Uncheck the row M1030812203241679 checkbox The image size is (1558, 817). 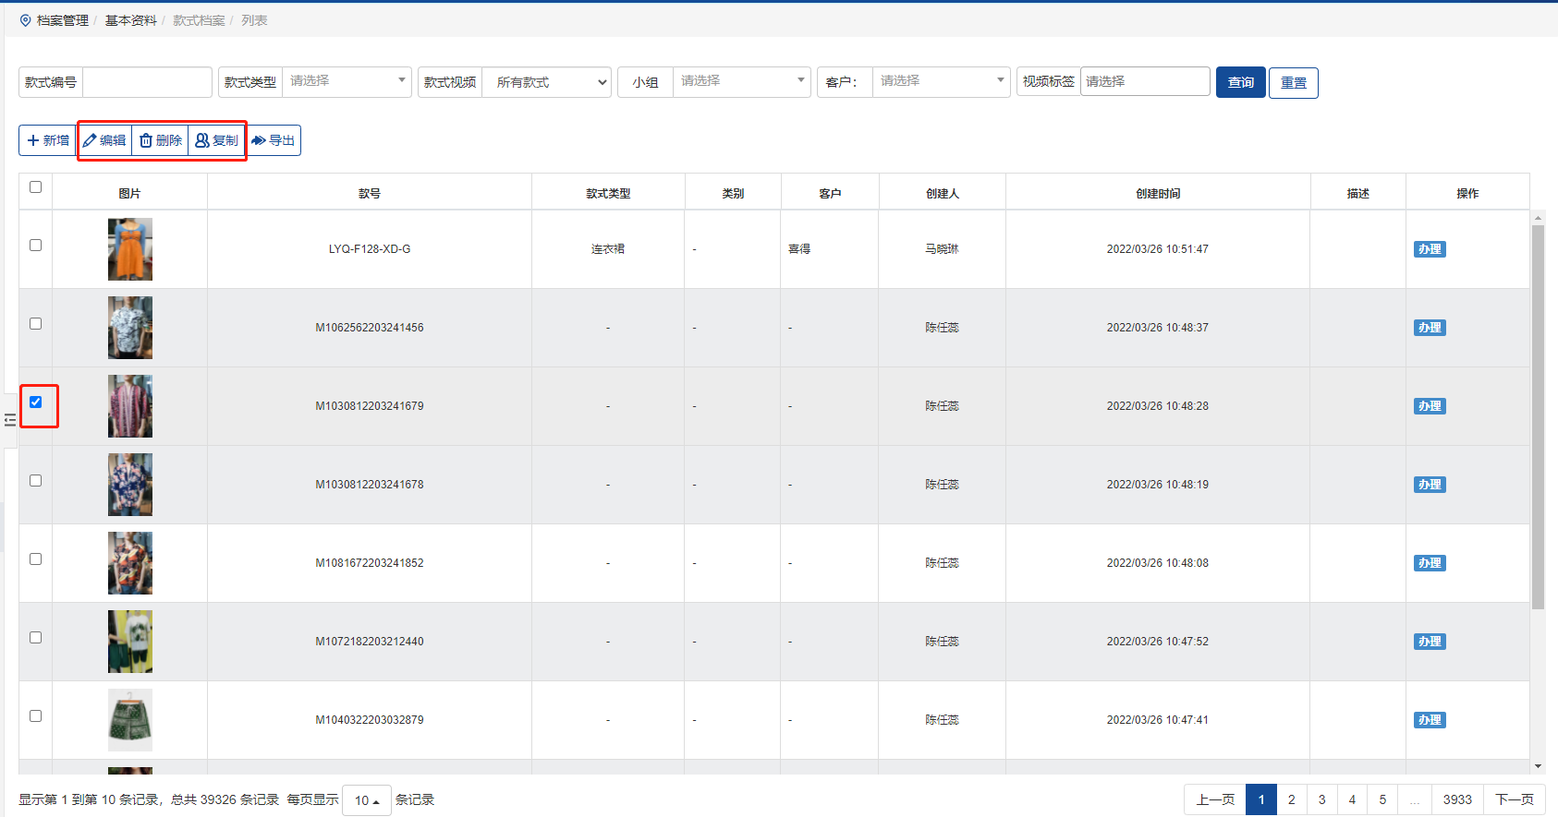(x=36, y=402)
